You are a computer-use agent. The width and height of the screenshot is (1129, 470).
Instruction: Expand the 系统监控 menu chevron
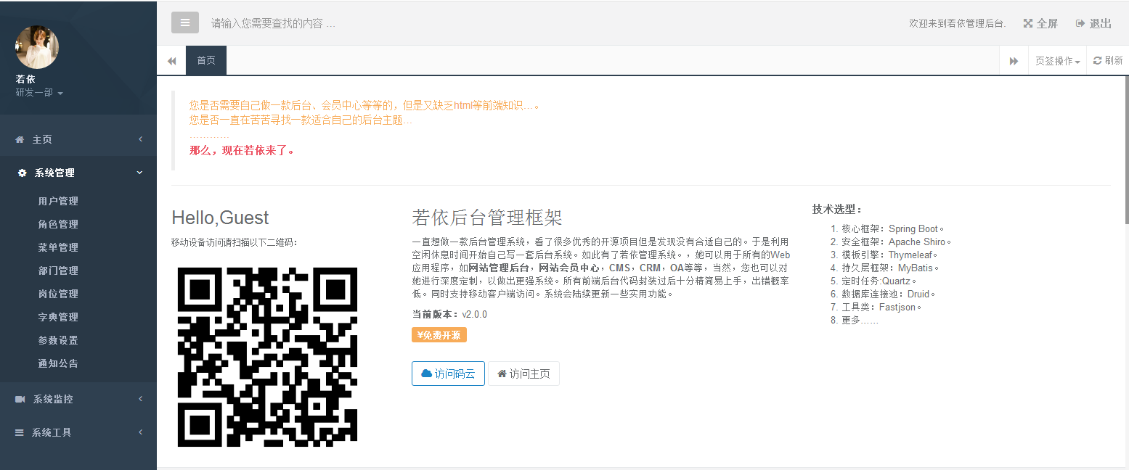pos(140,399)
